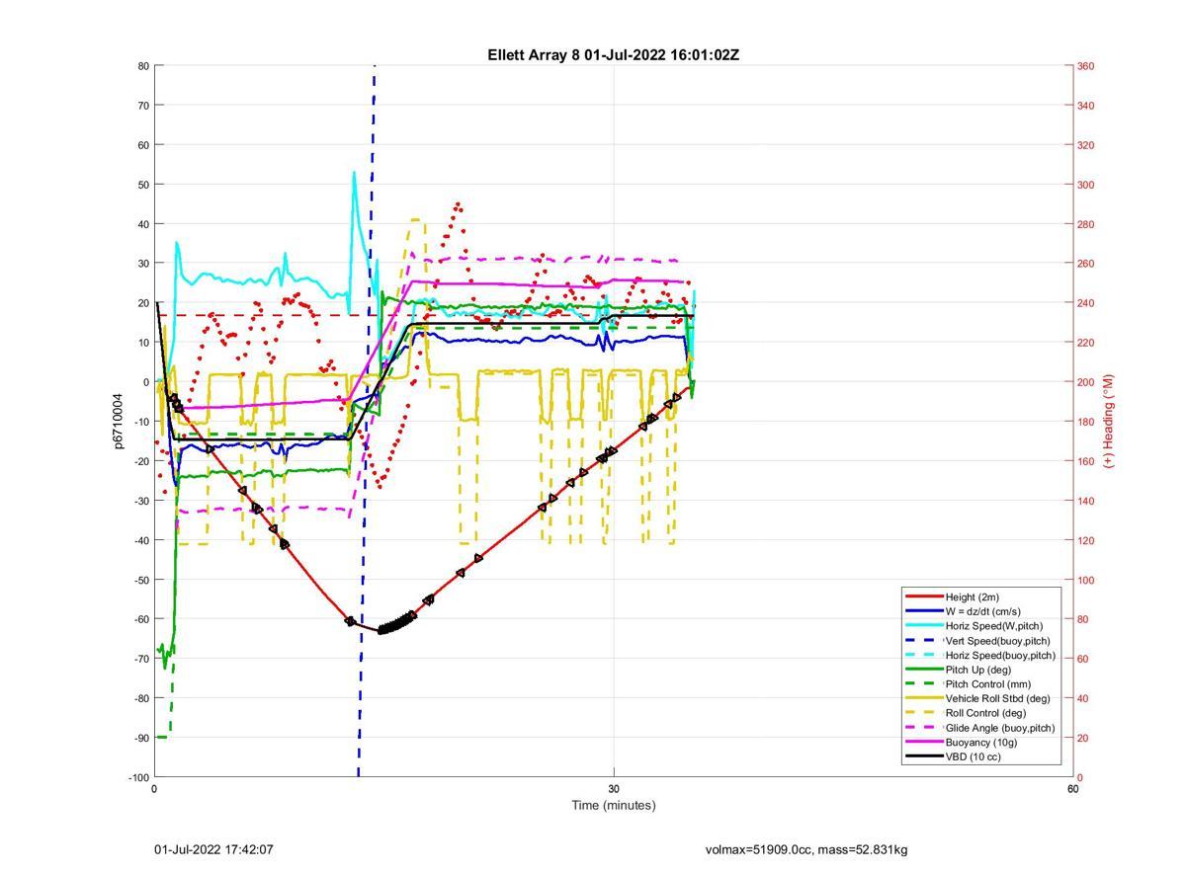Select the '-30' left axis tick label

coord(141,501)
